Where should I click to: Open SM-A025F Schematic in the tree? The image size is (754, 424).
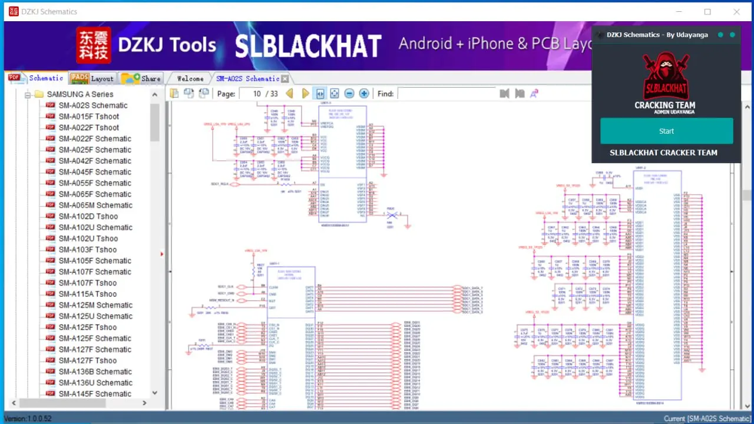(95, 150)
